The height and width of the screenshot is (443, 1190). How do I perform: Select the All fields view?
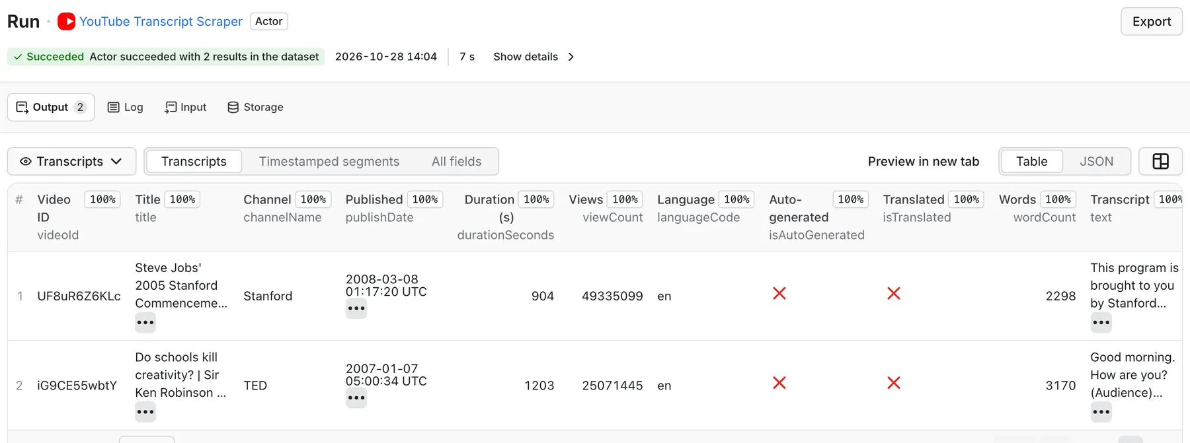(x=456, y=161)
